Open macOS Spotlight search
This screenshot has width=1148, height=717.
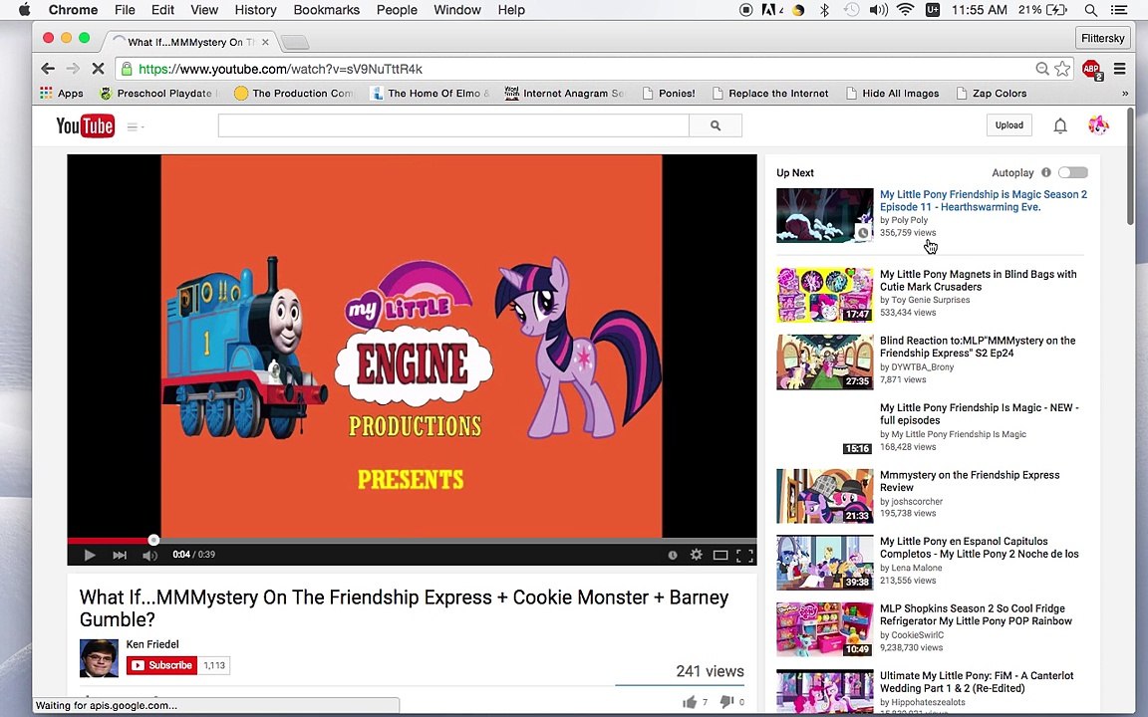coord(1091,10)
